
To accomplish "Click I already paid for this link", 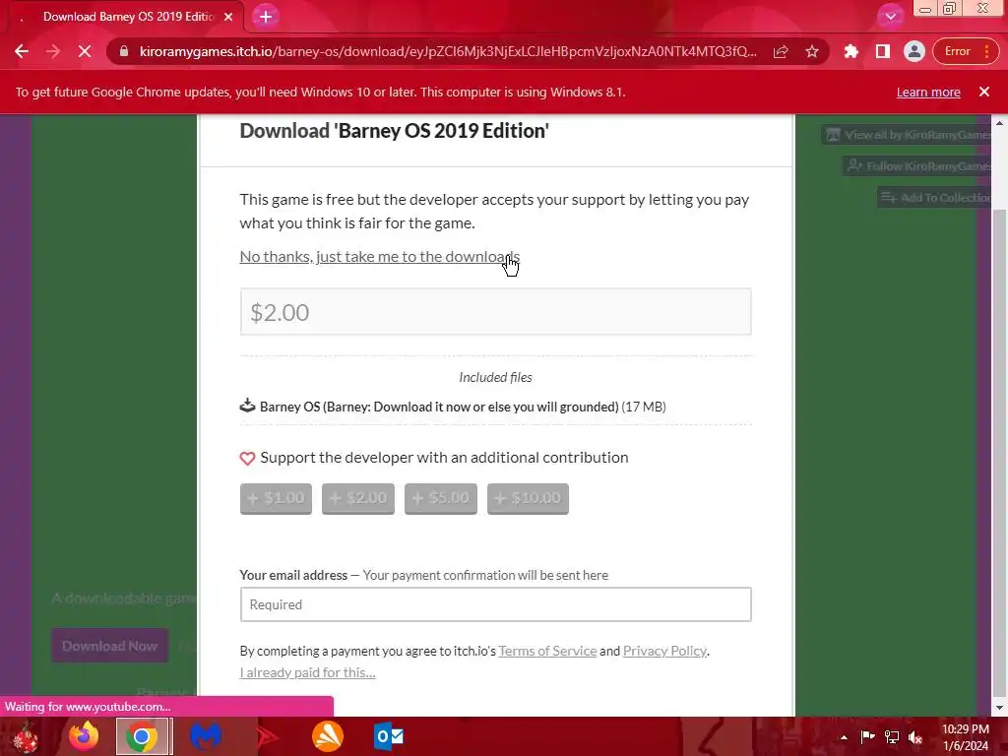I will [307, 672].
